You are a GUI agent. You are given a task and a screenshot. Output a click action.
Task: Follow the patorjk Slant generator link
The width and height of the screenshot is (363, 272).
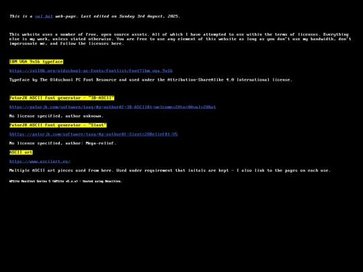pos(93,134)
